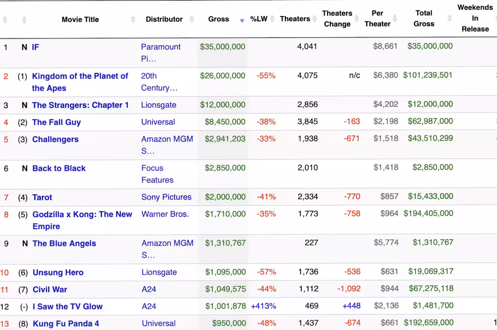The height and width of the screenshot is (330, 497).
Task: Open the Kung Fu Panda 4 link
Action: tap(66, 323)
